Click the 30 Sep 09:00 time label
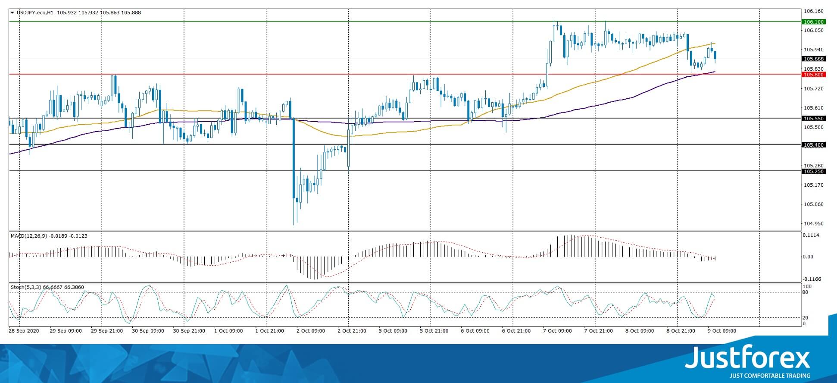Viewport: 837px width, 383px height. coord(148,331)
